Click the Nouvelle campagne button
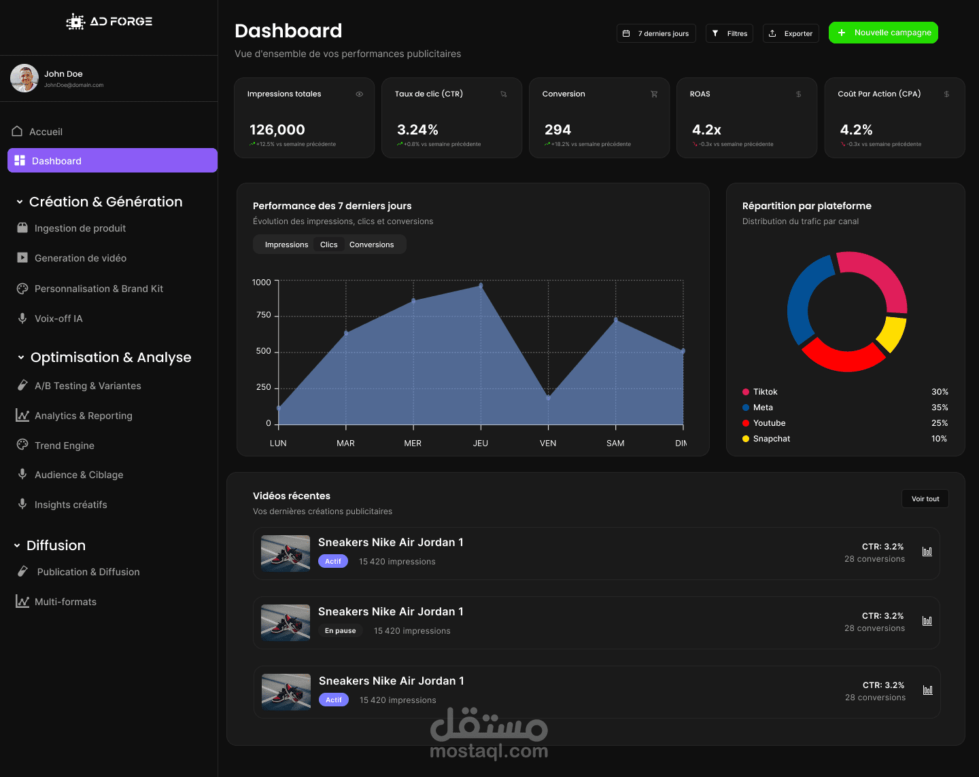 click(x=883, y=33)
